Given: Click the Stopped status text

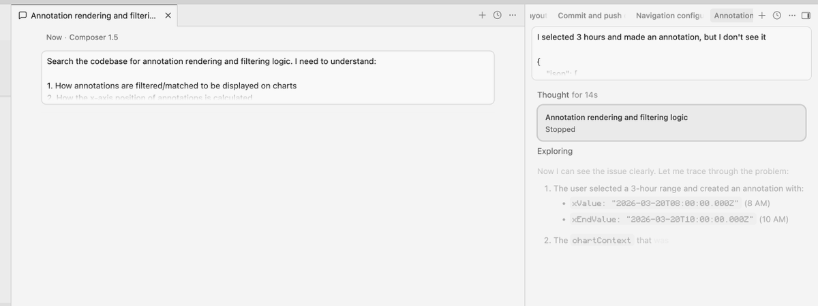Looking at the screenshot, I should click(x=560, y=129).
